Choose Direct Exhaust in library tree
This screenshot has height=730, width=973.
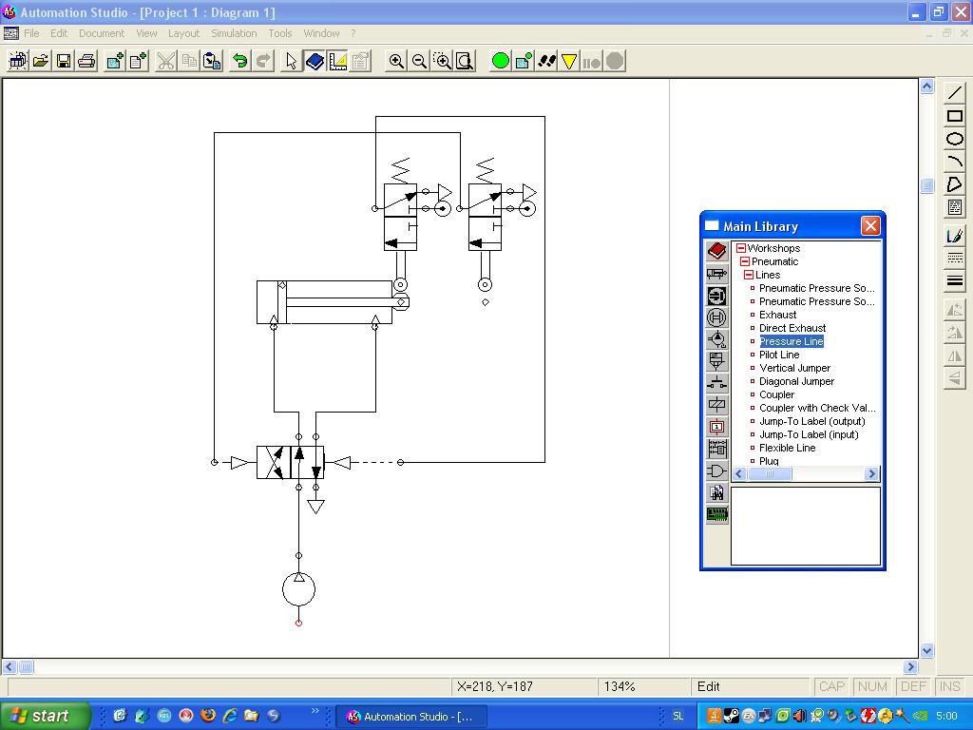(x=792, y=328)
